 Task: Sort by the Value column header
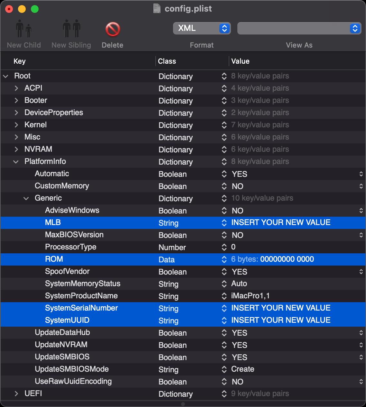pos(240,61)
